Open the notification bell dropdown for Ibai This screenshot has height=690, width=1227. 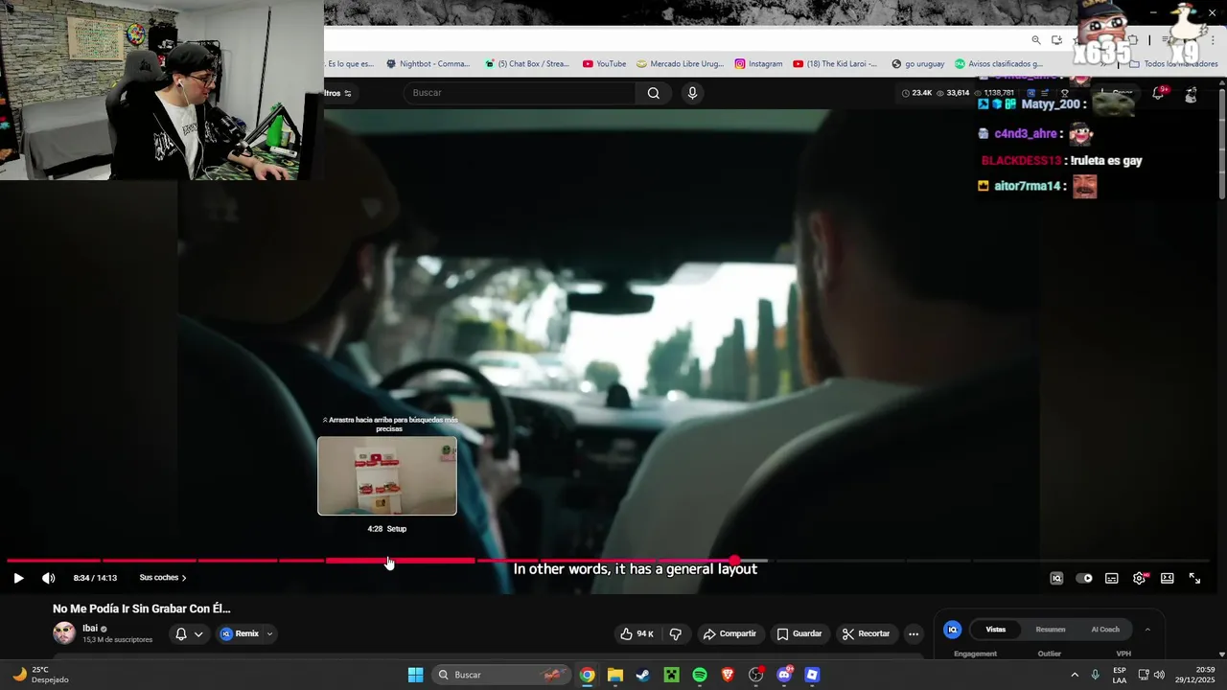click(189, 633)
